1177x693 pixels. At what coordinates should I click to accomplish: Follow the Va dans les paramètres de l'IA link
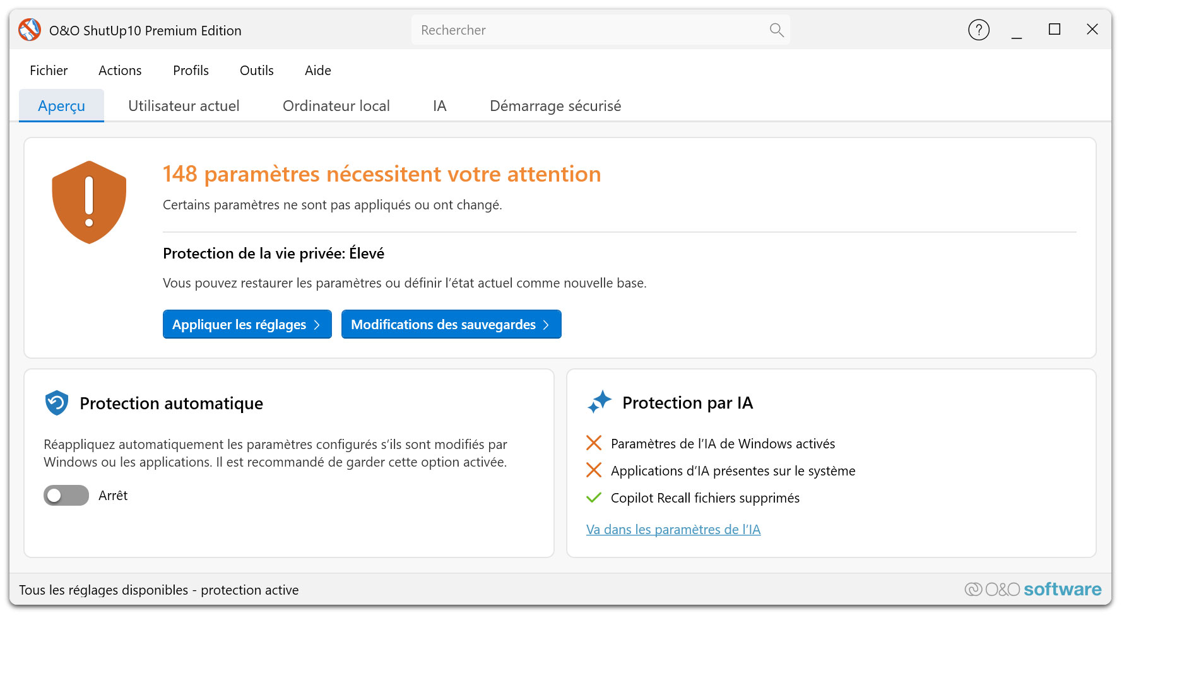(673, 530)
